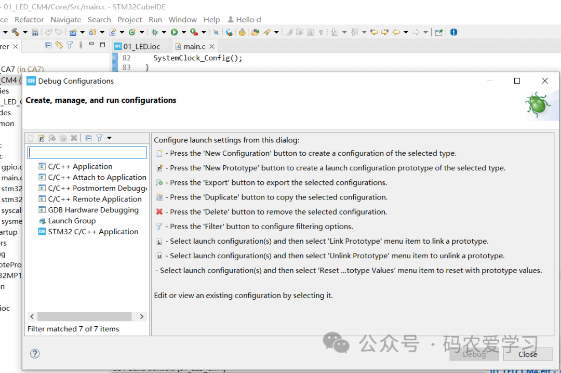The width and height of the screenshot is (561, 373).
Task: Open dropdown beside New C source file icon
Action: click(122, 32)
